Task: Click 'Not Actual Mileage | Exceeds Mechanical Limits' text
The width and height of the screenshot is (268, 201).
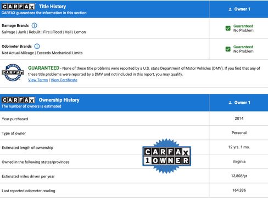Action: (42, 53)
